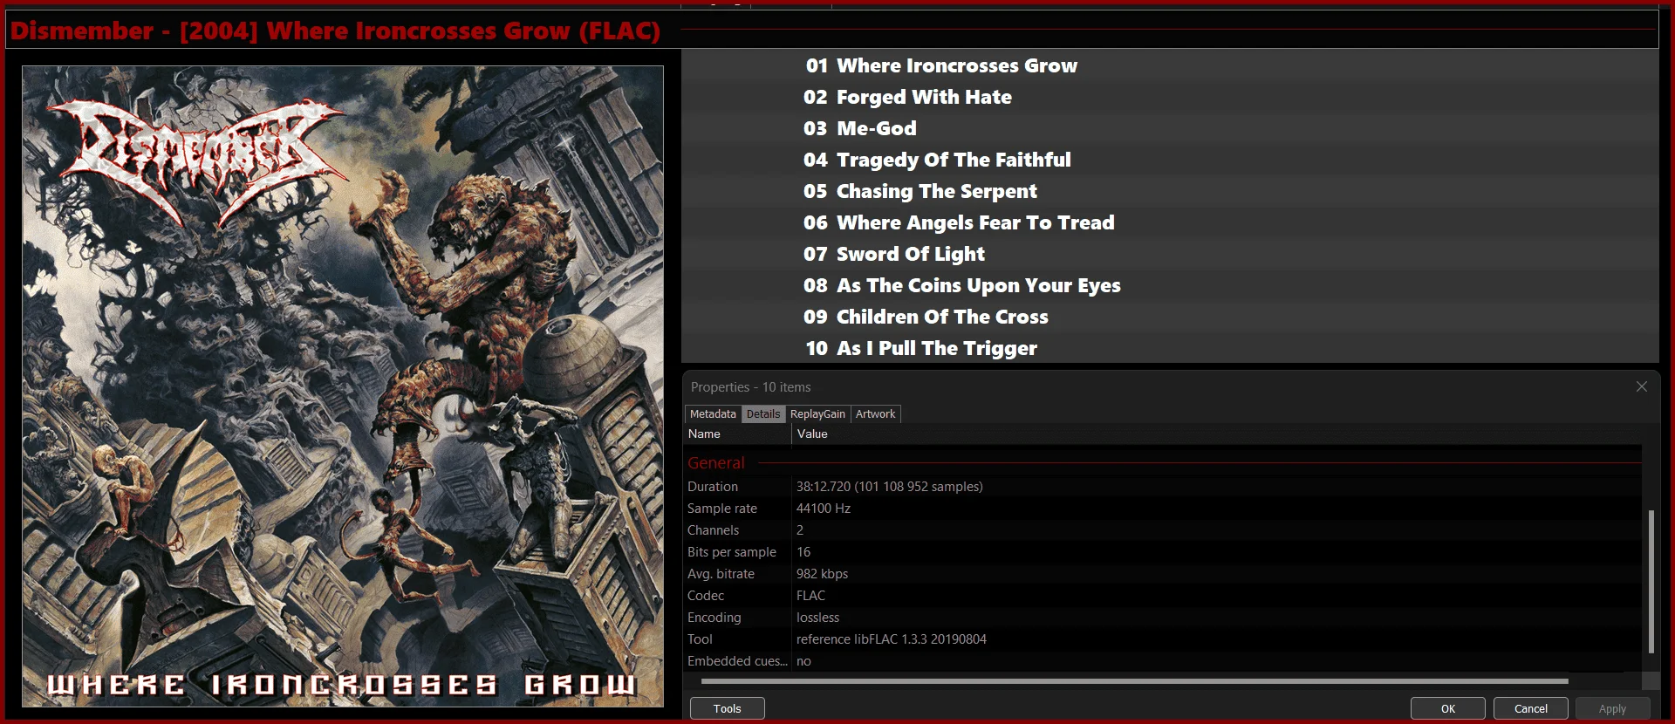Select the Embedded cuesheet row
1675x724 pixels.
[1163, 661]
